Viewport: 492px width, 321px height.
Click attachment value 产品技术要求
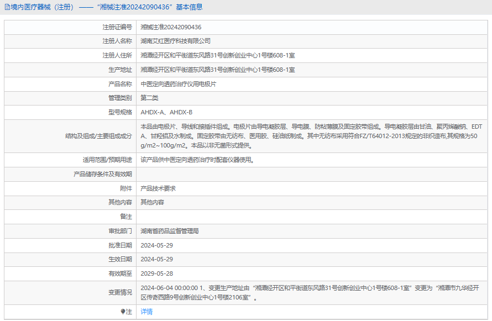(158, 188)
